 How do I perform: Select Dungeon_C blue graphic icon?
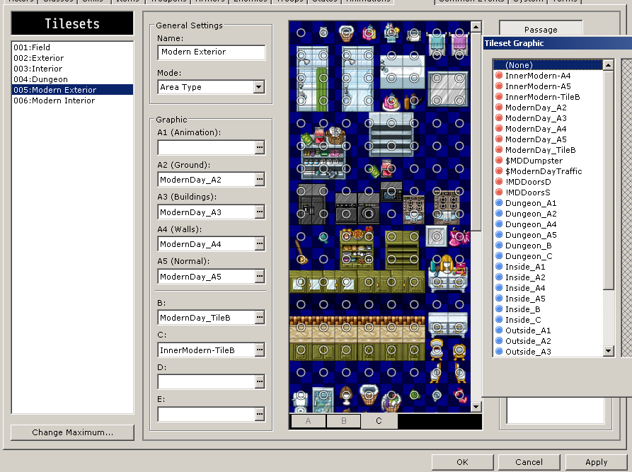pos(499,256)
